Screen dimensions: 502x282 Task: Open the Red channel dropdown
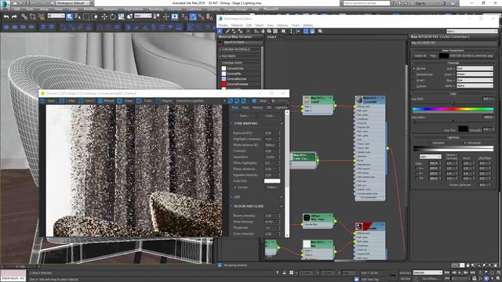tap(475, 68)
